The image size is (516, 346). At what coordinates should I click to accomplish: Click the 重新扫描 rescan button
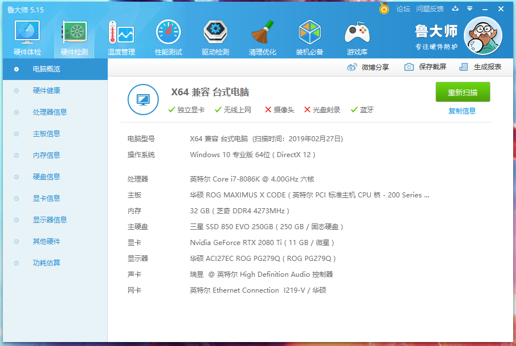pos(463,92)
